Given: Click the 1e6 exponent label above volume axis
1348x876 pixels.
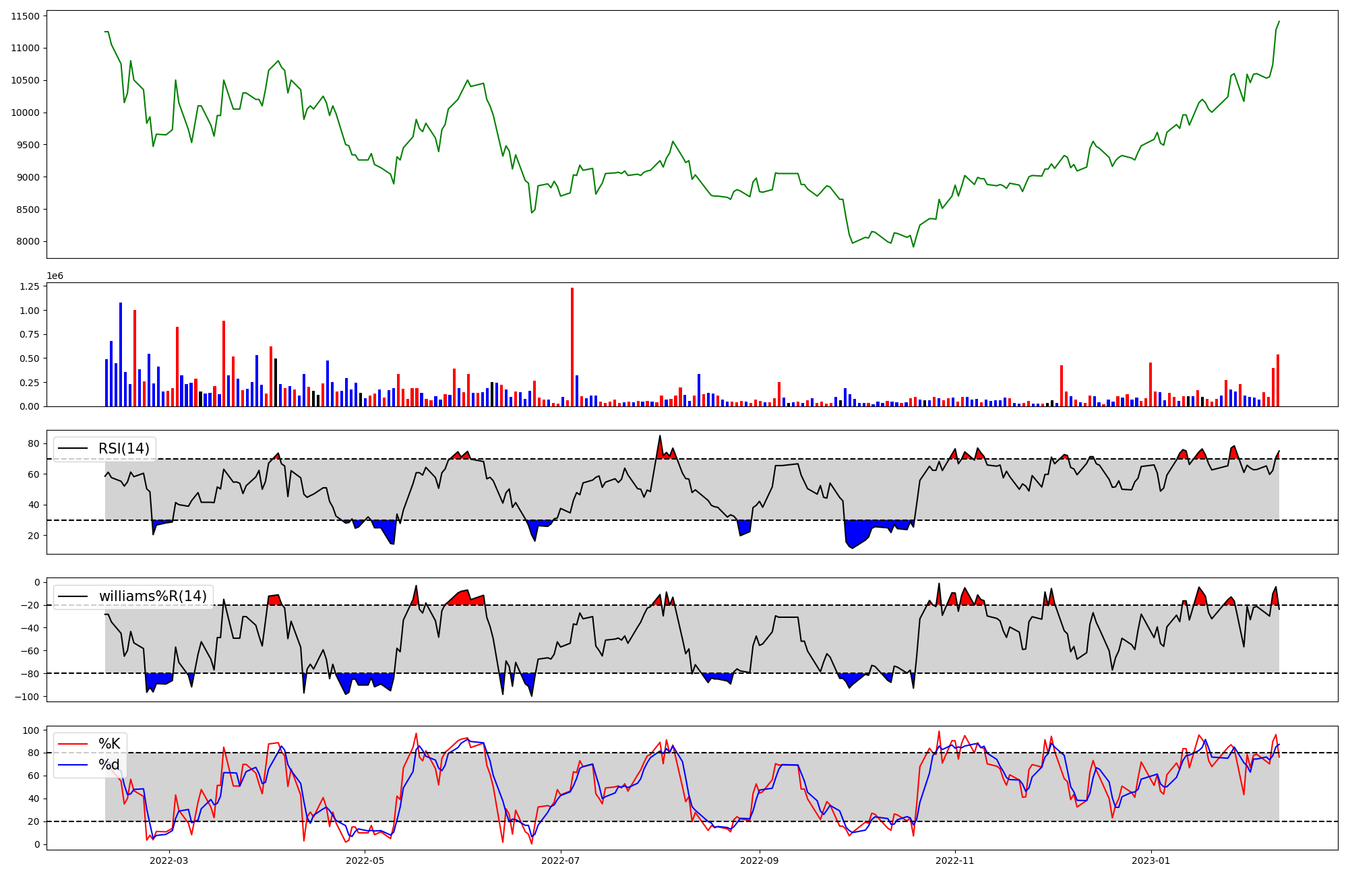Looking at the screenshot, I should [x=55, y=276].
